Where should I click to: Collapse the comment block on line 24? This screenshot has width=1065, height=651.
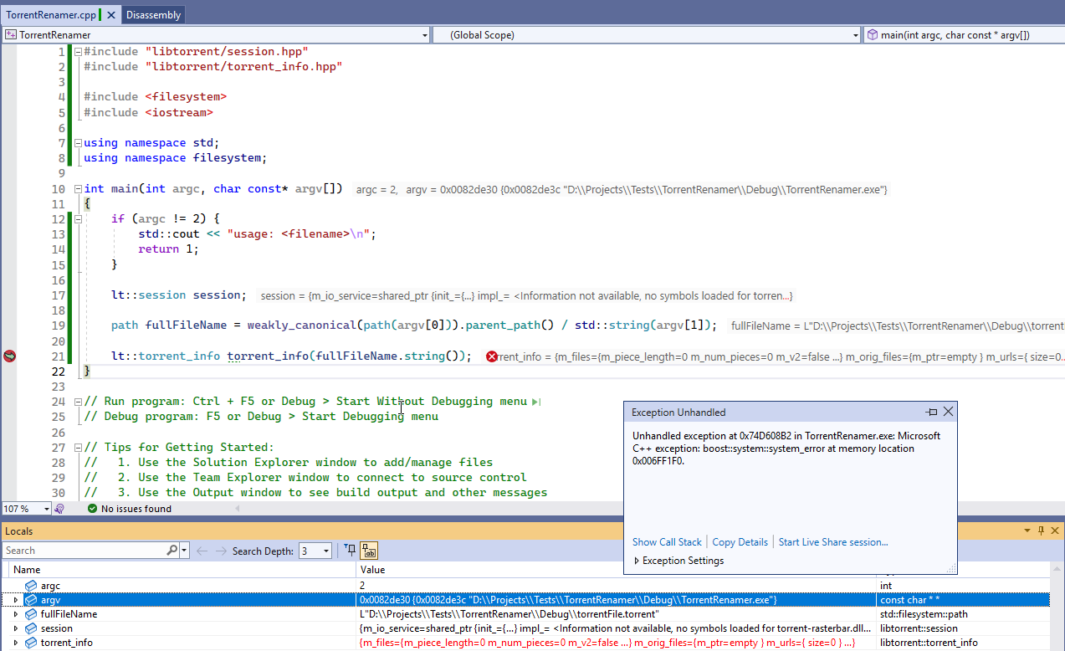pos(78,401)
